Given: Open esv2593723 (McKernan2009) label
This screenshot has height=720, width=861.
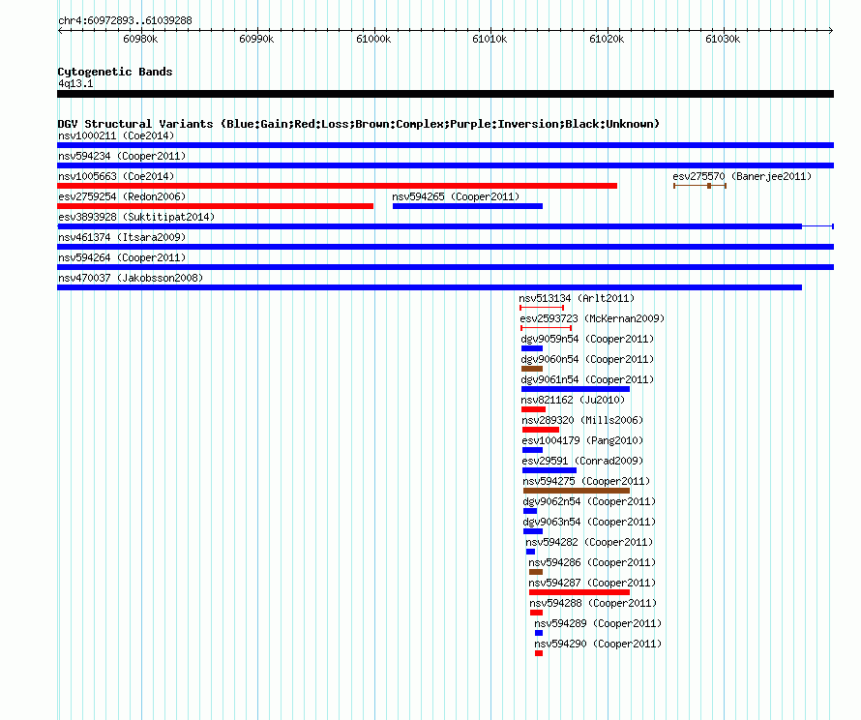Looking at the screenshot, I should point(592,318).
